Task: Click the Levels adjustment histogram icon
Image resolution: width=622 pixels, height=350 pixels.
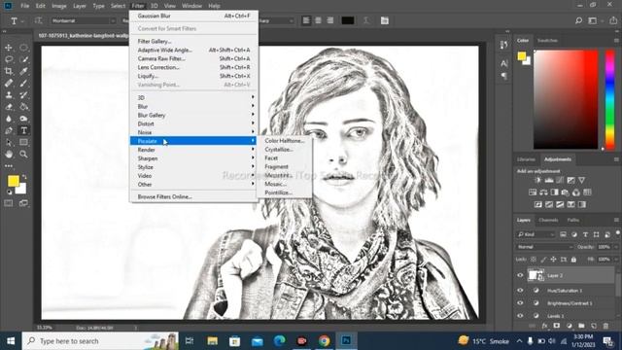Action: pyautogui.click(x=549, y=180)
